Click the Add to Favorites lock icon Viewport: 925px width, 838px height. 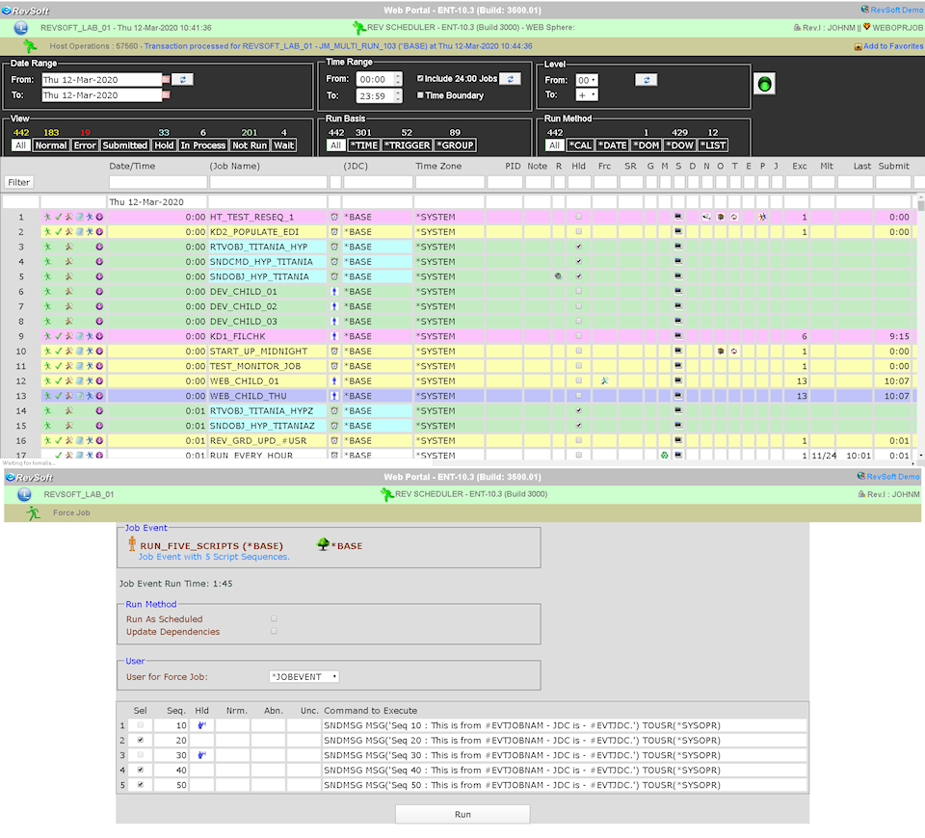point(858,46)
